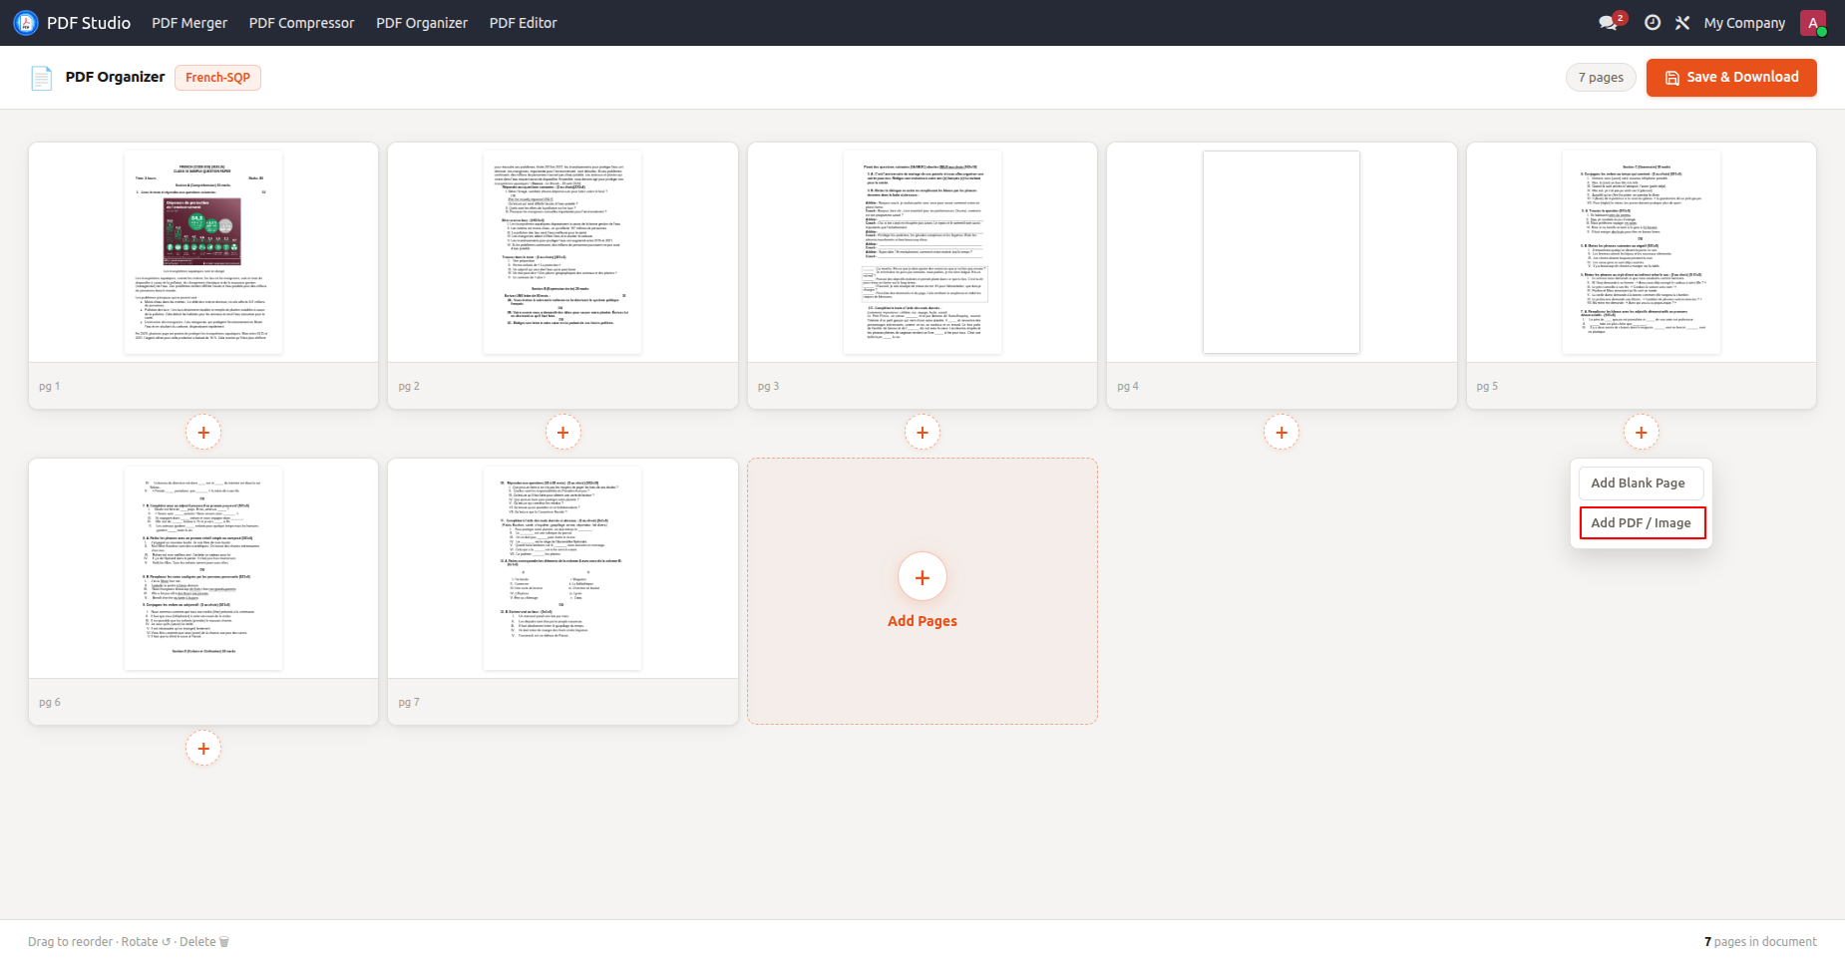Screen dimensions: 1845x963
Task: Click the Save & Download button
Action: point(1731,78)
